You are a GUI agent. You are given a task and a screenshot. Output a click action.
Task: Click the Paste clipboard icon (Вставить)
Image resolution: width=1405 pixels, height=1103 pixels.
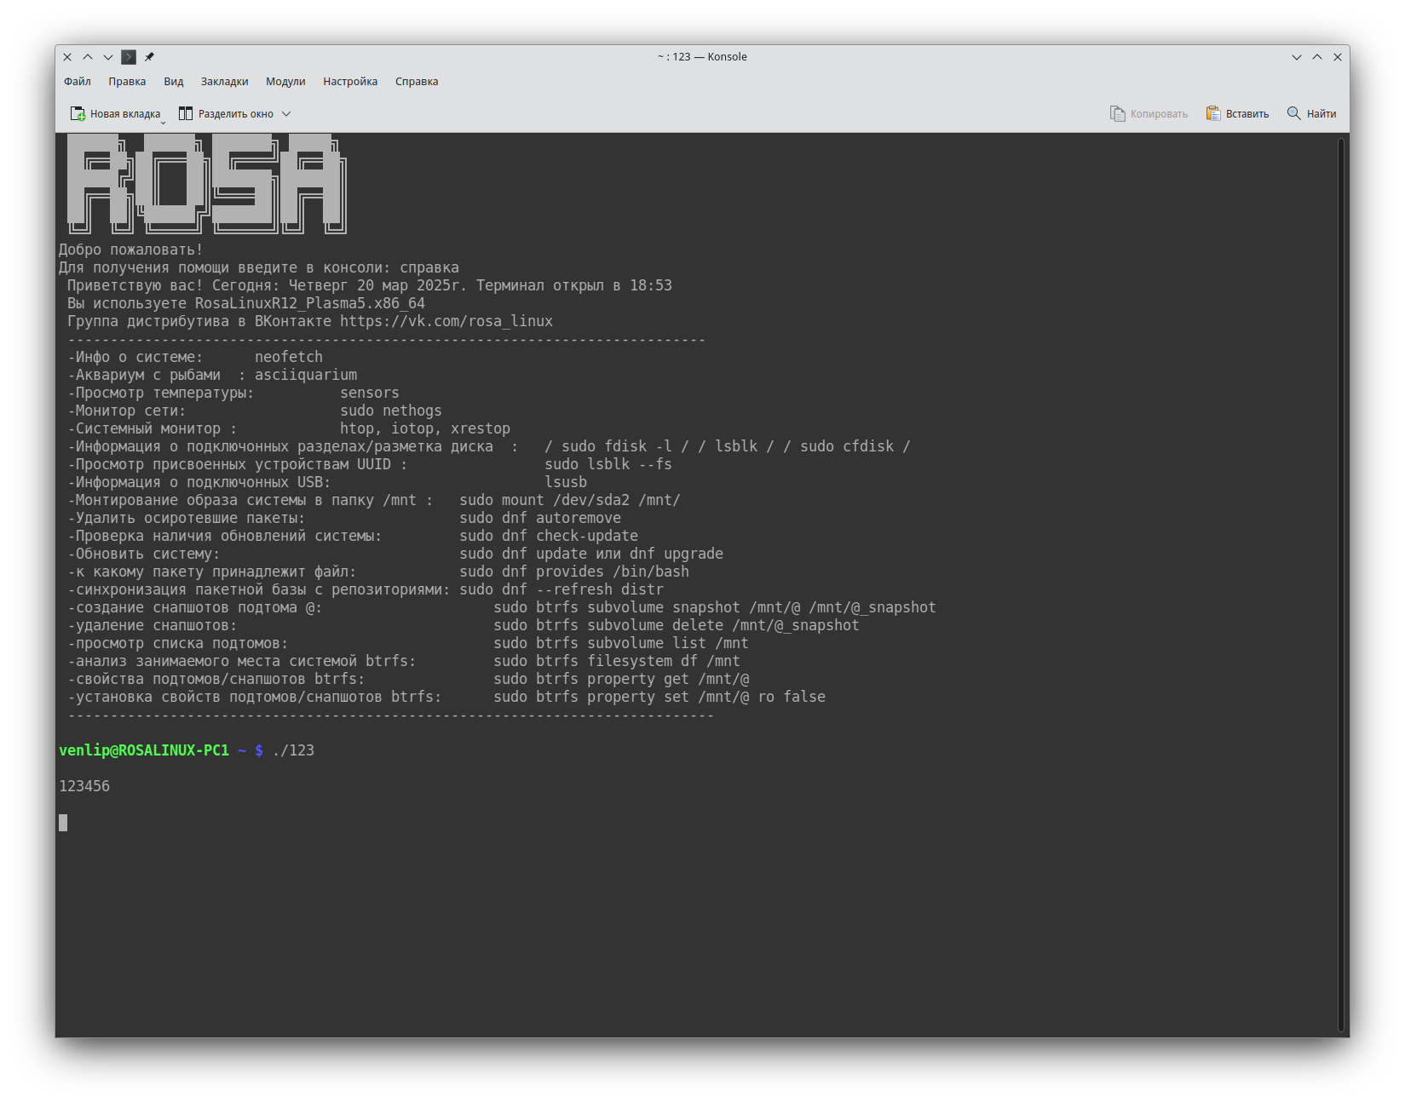tap(1212, 114)
